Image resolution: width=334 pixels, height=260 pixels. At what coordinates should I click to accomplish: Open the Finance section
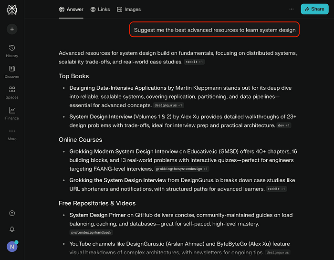click(x=12, y=113)
